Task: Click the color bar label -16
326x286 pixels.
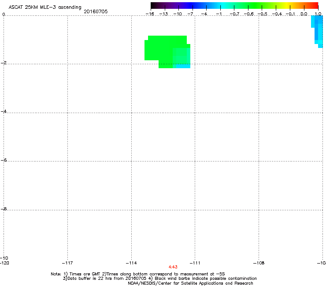Action: (x=150, y=14)
